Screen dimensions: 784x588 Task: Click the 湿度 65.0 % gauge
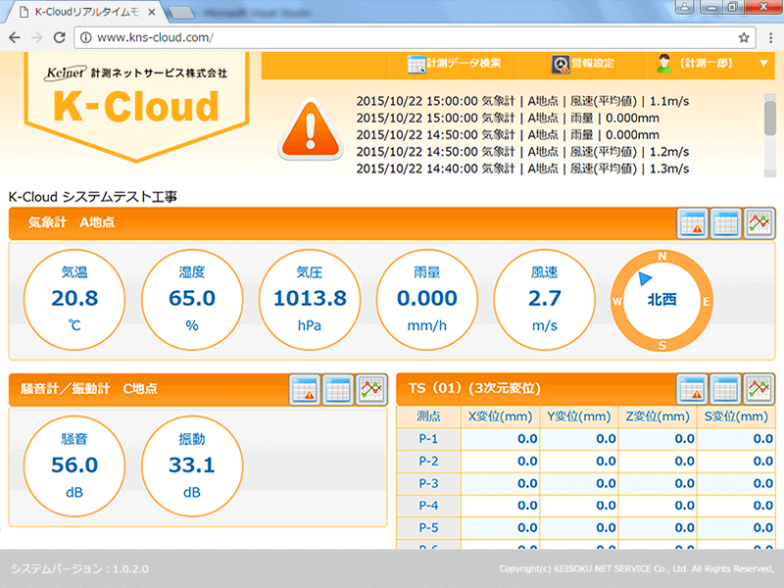(192, 300)
